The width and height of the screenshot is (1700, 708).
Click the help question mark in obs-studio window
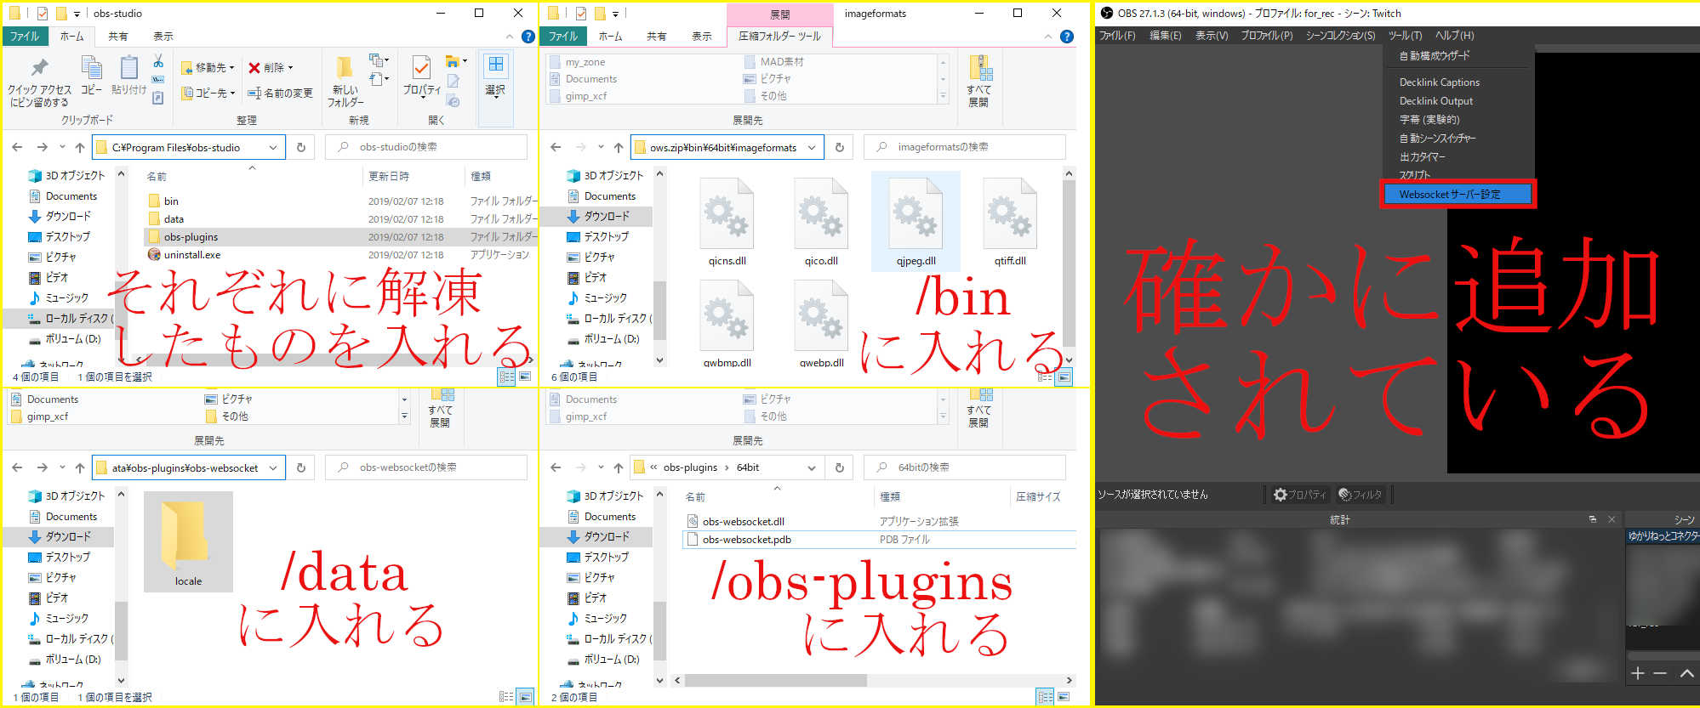[x=528, y=37]
